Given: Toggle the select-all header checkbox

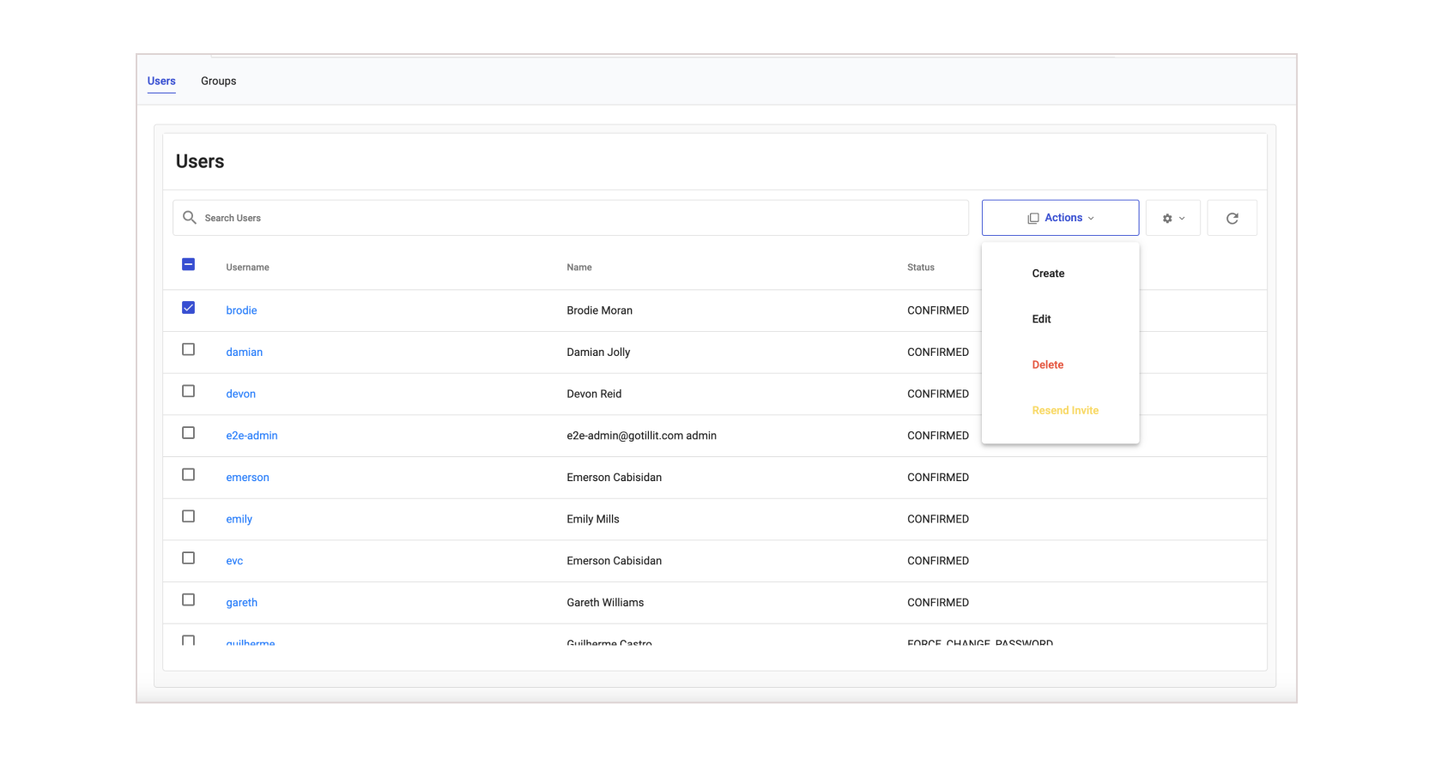Looking at the screenshot, I should click(189, 265).
